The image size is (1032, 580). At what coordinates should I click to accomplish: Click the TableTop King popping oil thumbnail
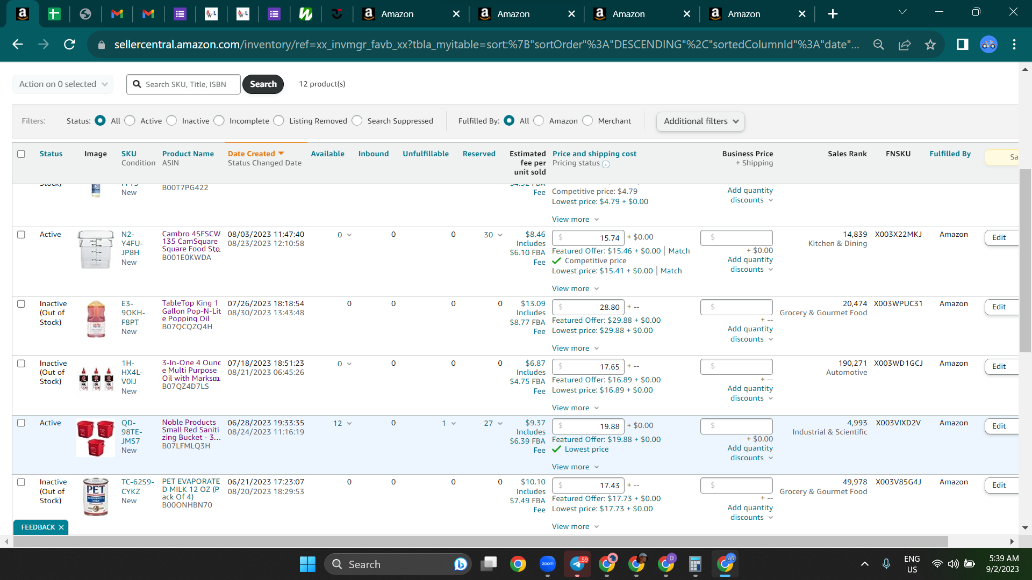(96, 319)
